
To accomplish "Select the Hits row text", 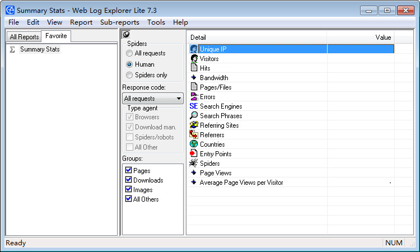I will pos(205,68).
